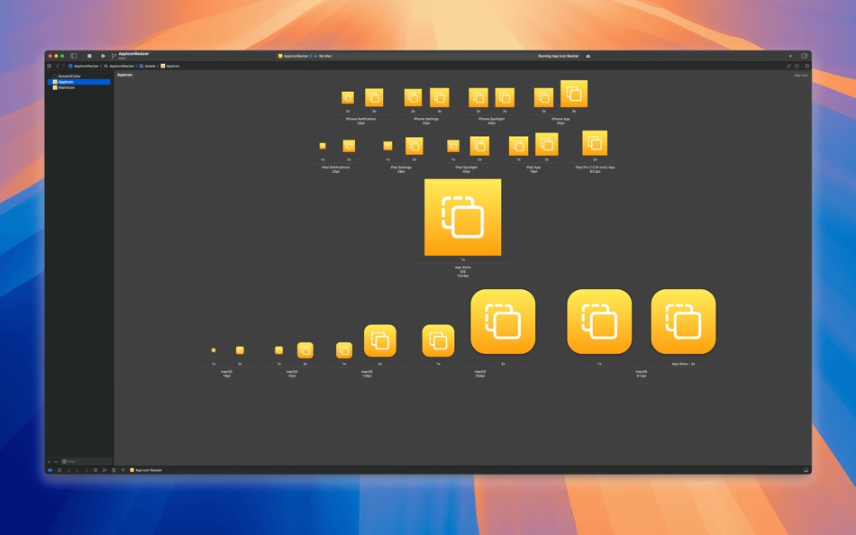The image size is (856, 535).
Task: Toggle the right inspector panel
Action: [x=805, y=55]
